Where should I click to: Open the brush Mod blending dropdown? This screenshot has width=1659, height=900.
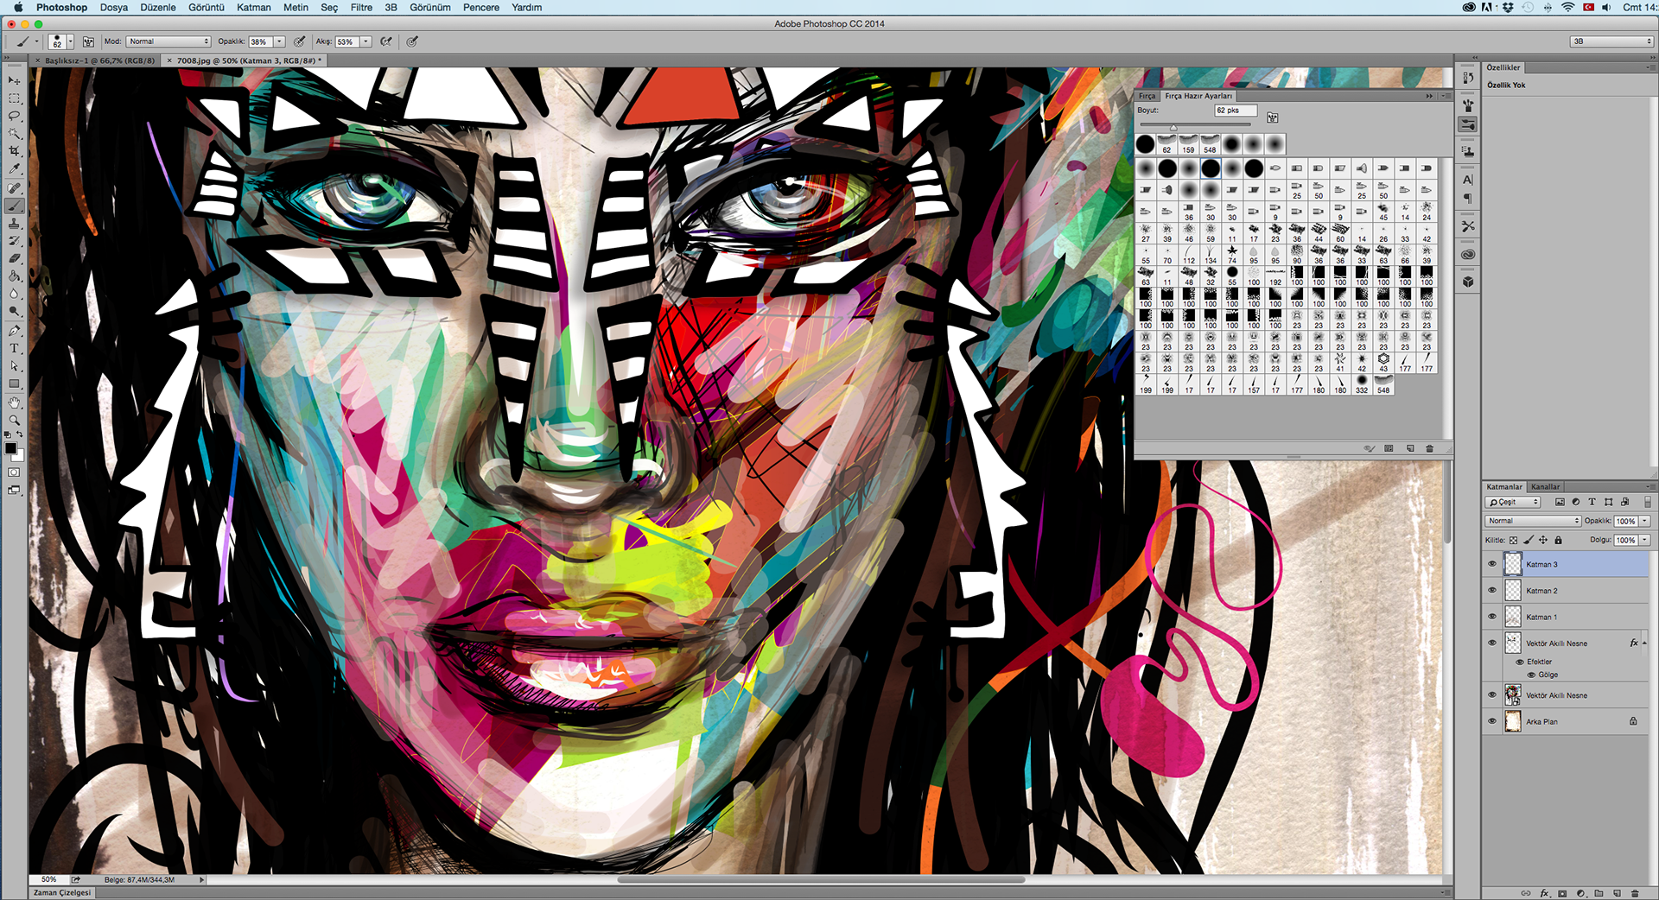[x=168, y=41]
